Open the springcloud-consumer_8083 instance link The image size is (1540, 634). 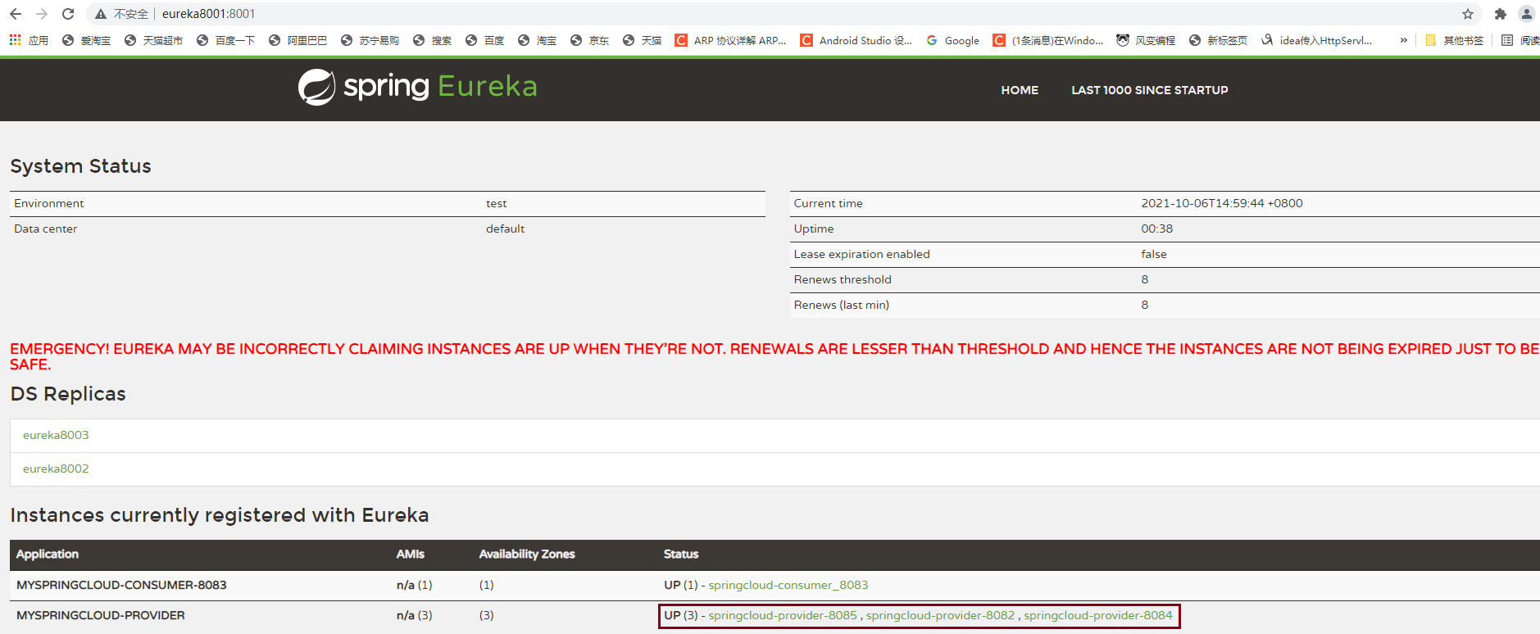click(x=788, y=585)
